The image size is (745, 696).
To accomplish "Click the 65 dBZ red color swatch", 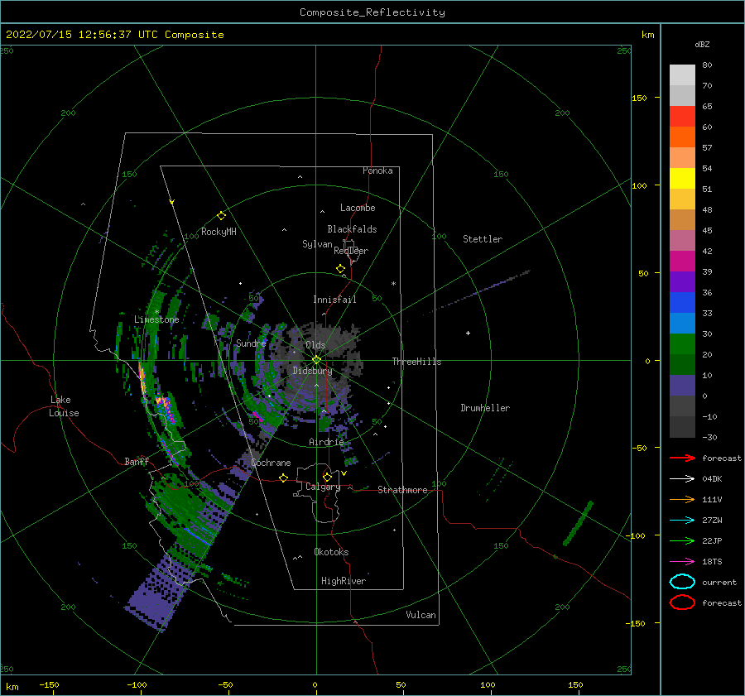I will [682, 117].
